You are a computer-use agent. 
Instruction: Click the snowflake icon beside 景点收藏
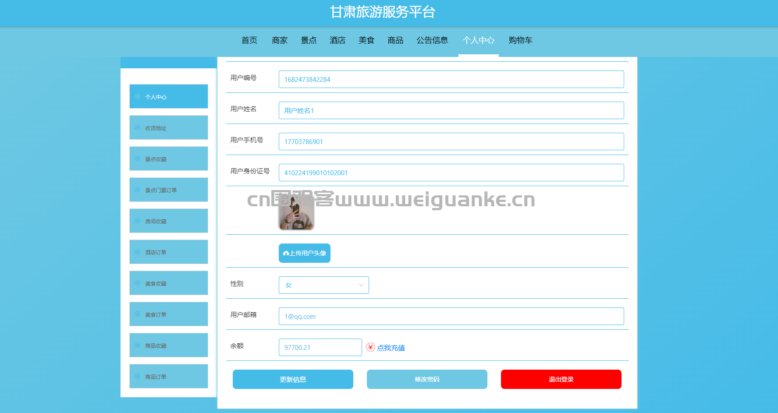(138, 159)
